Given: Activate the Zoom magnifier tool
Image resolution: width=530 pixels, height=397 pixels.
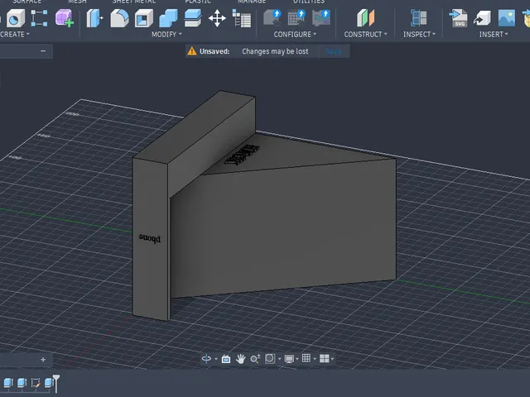Looking at the screenshot, I should click(255, 359).
